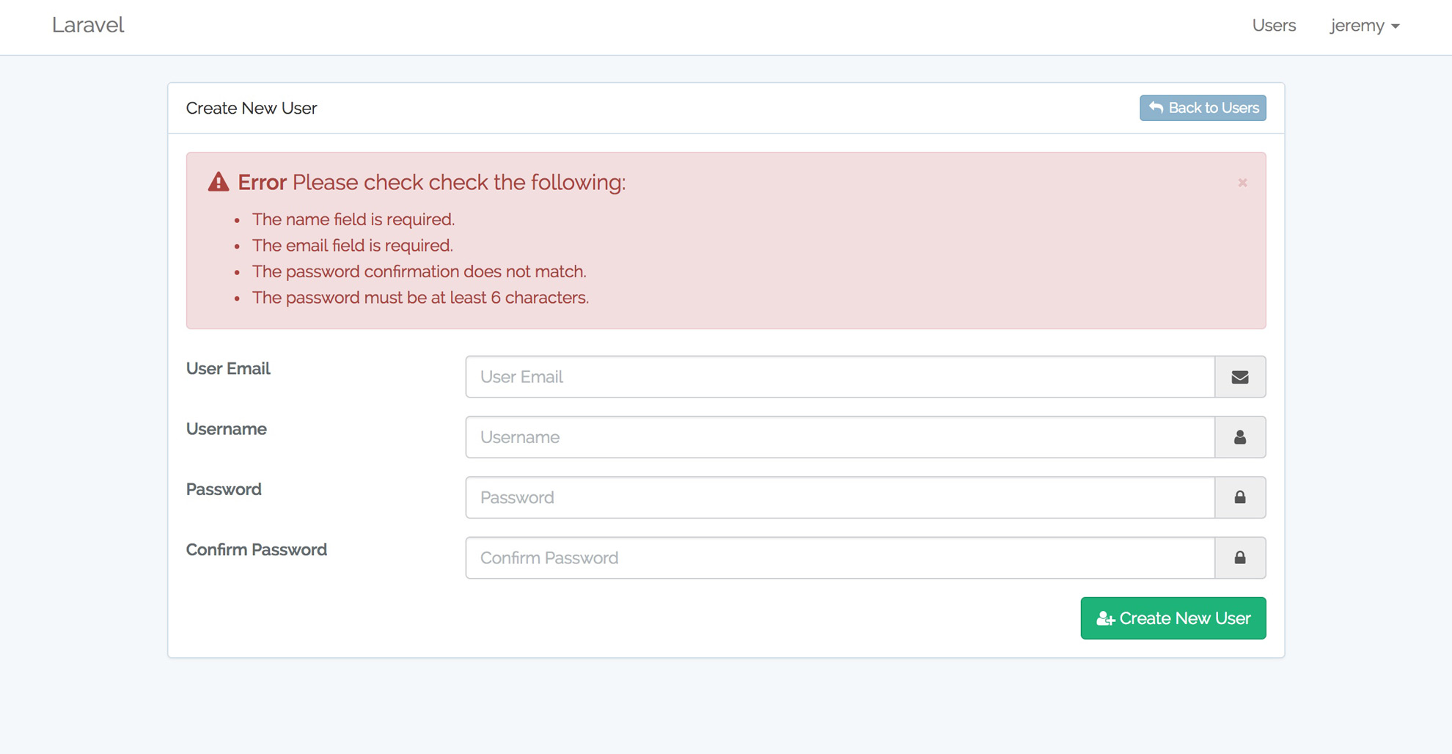Image resolution: width=1452 pixels, height=754 pixels.
Task: Open the Users navigation link
Action: pos(1274,26)
